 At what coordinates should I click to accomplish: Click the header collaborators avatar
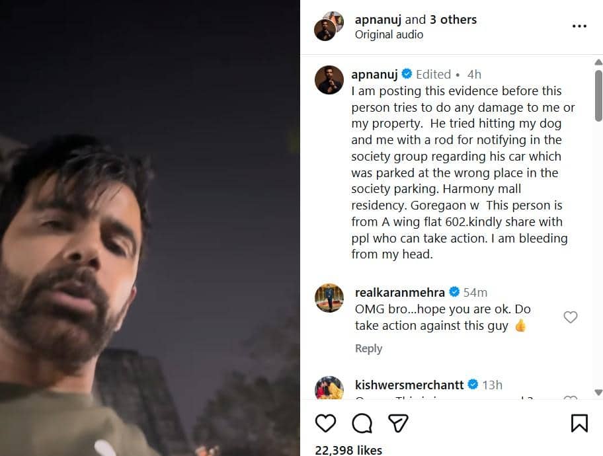(329, 26)
